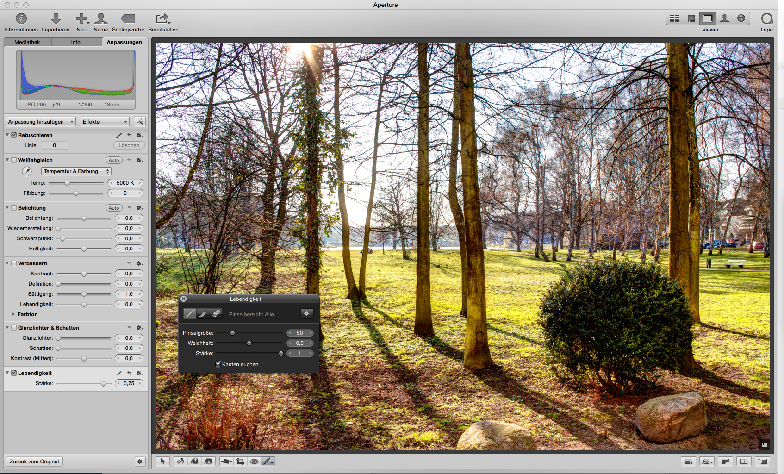Select the Anpassungen tab
This screenshot has width=784, height=474.
click(124, 42)
